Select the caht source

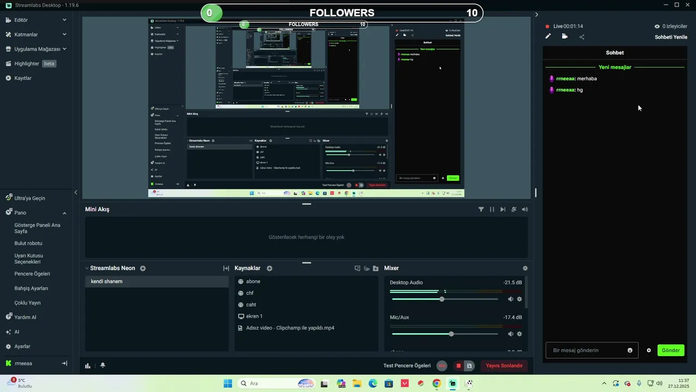pyautogui.click(x=306, y=305)
